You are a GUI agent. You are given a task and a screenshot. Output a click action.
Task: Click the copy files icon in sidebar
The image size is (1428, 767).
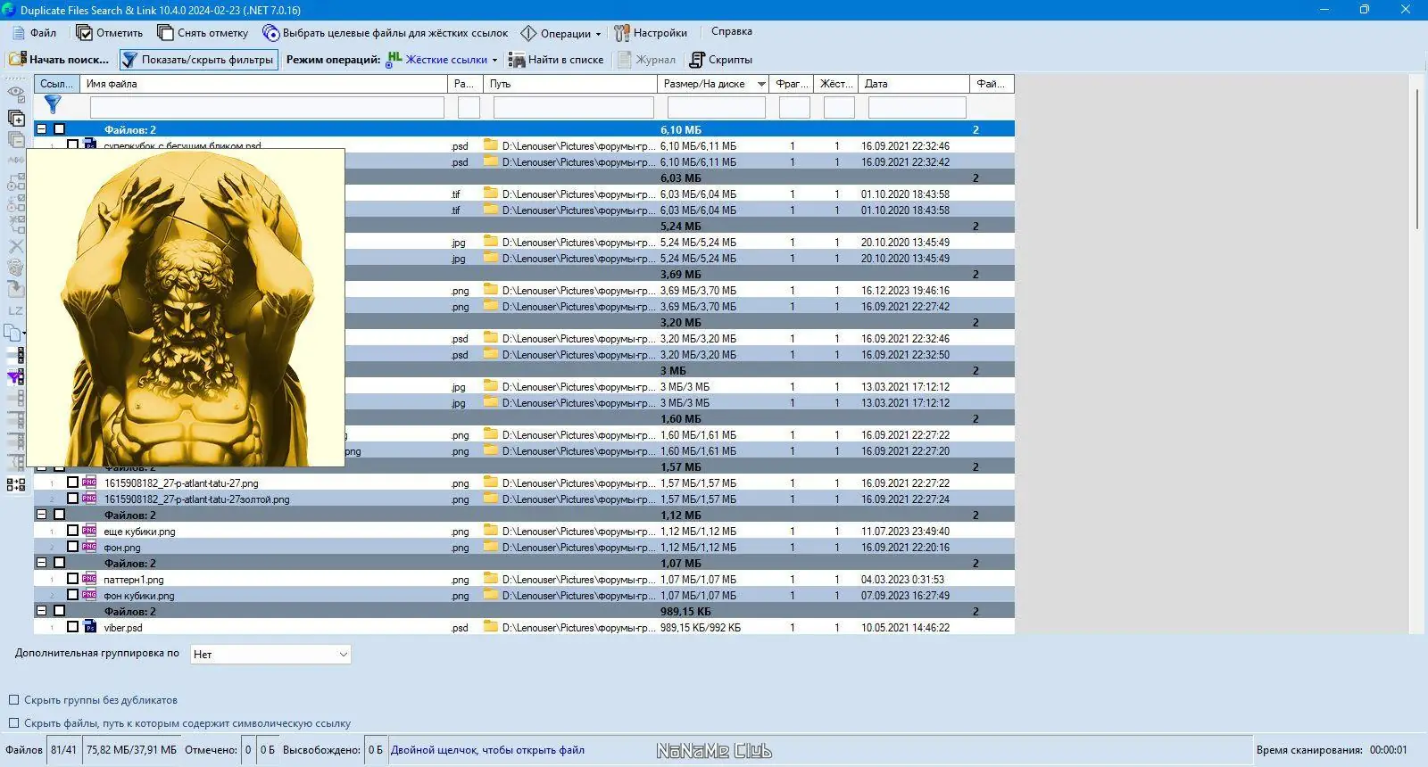[14, 333]
